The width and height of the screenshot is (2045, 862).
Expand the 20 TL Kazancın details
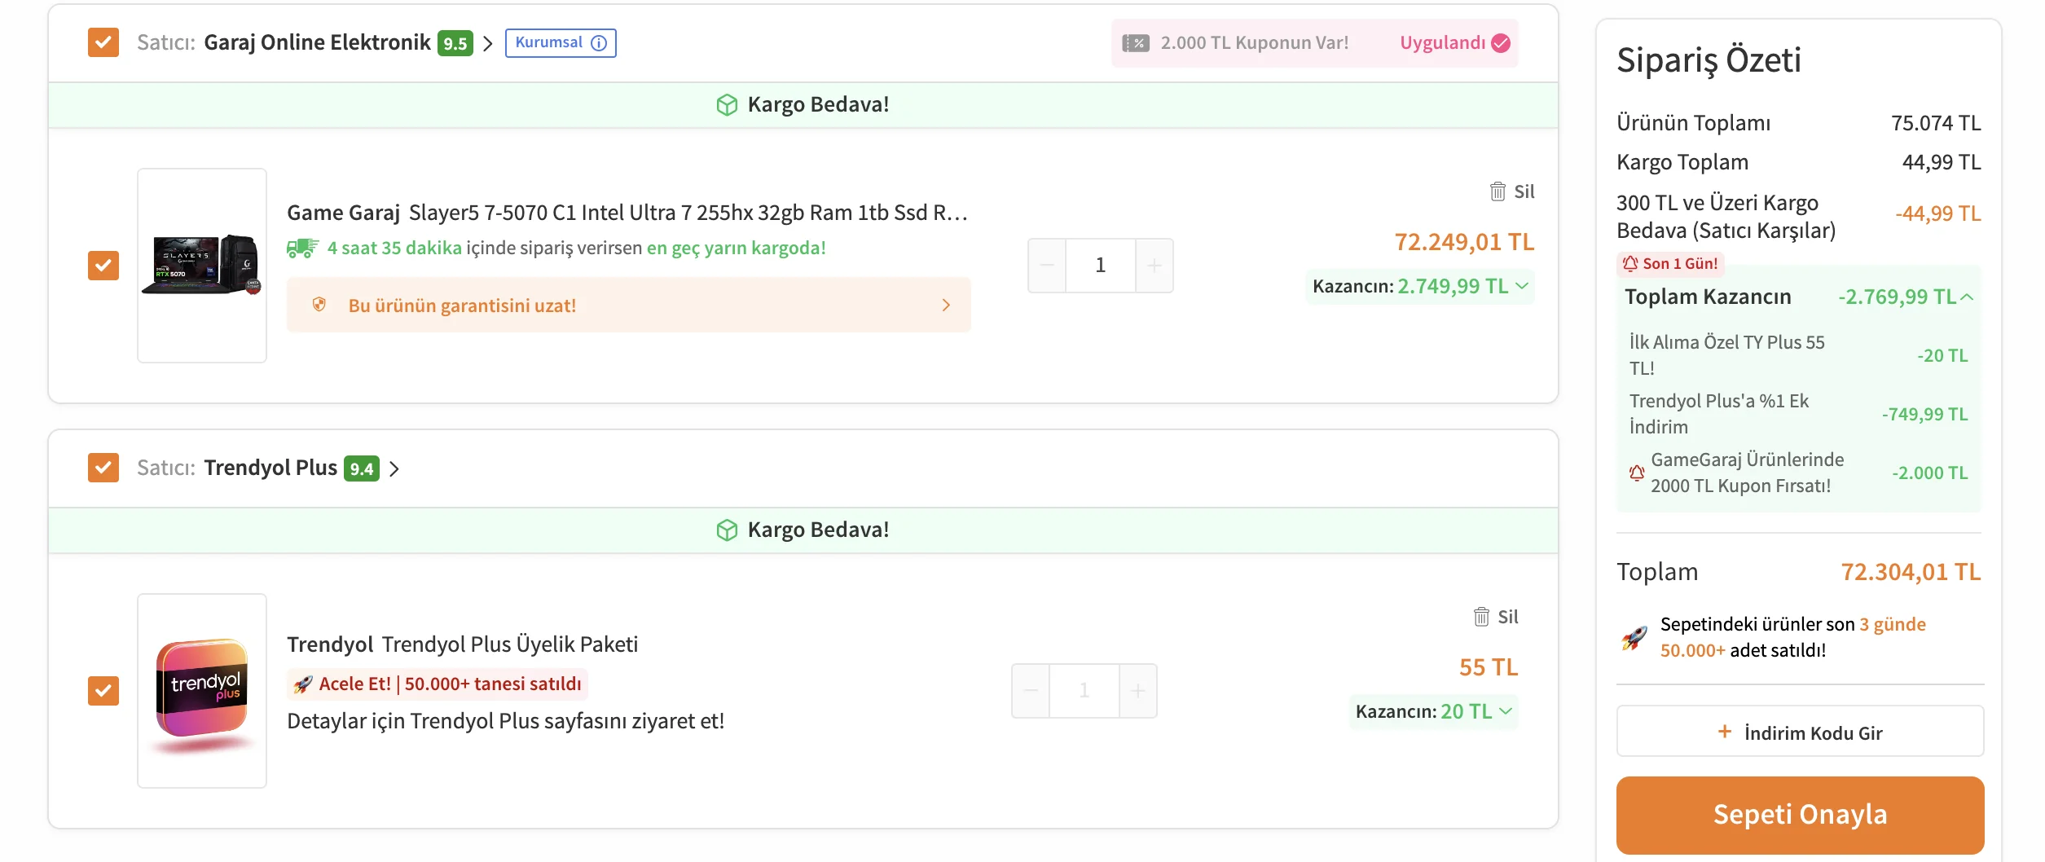click(1506, 711)
